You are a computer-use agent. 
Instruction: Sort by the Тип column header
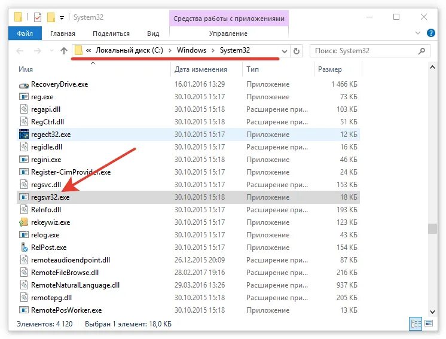(252, 69)
